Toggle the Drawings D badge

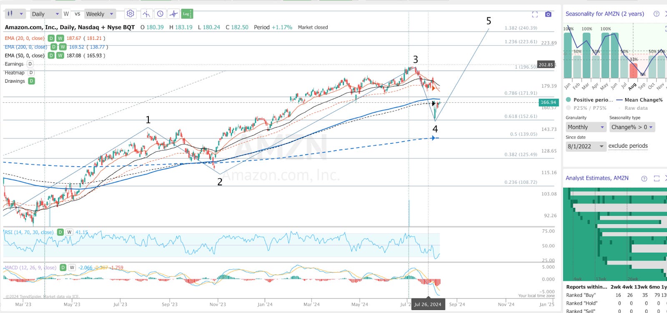click(31, 81)
